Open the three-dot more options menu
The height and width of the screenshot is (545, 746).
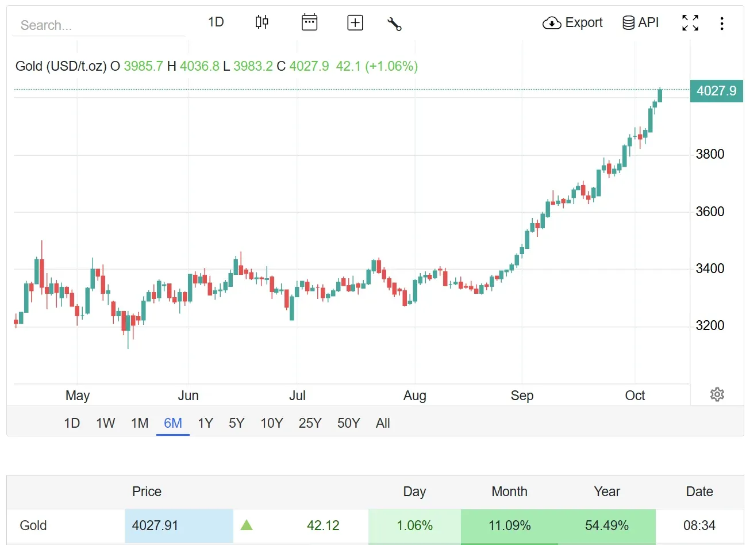pyautogui.click(x=721, y=23)
